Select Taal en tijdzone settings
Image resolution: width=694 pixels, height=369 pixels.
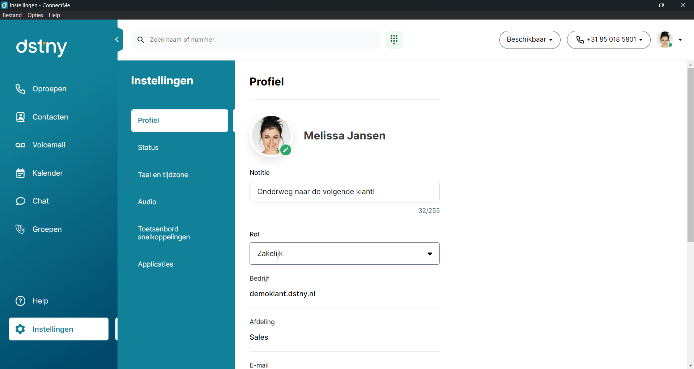point(163,175)
